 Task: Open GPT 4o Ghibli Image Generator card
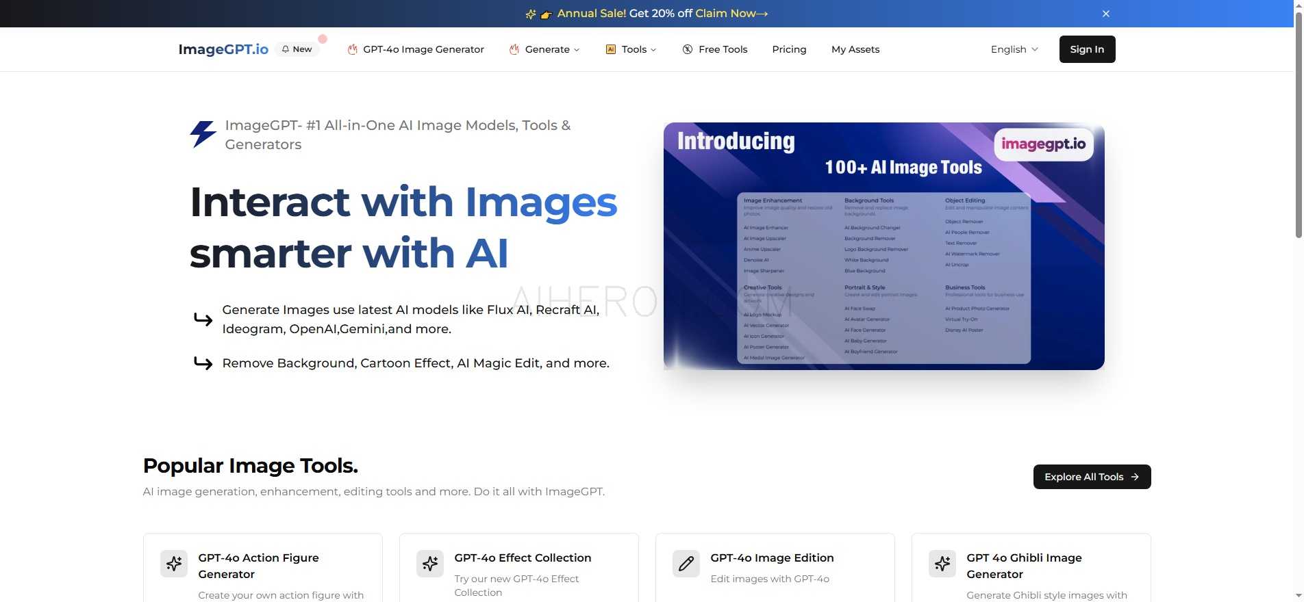click(x=1031, y=568)
